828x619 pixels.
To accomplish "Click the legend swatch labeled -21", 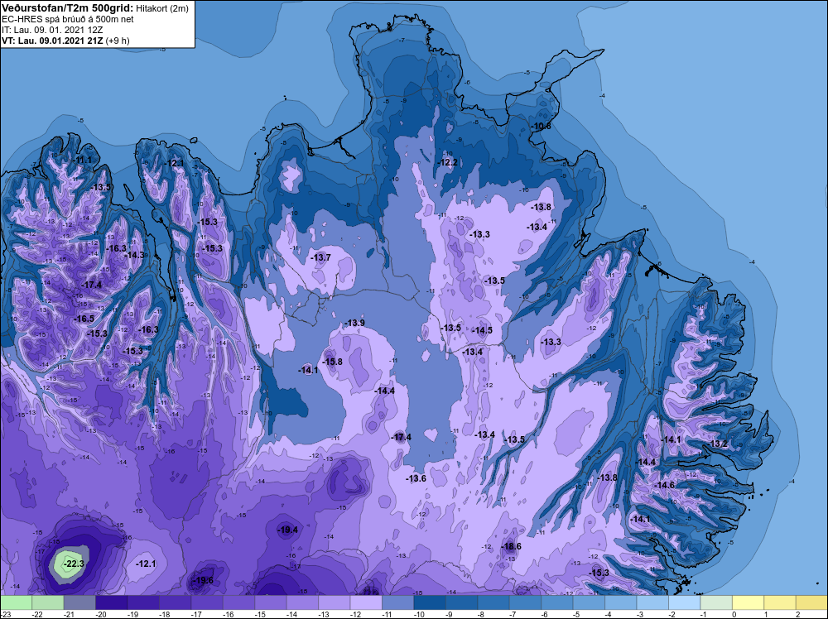I will coord(79,603).
